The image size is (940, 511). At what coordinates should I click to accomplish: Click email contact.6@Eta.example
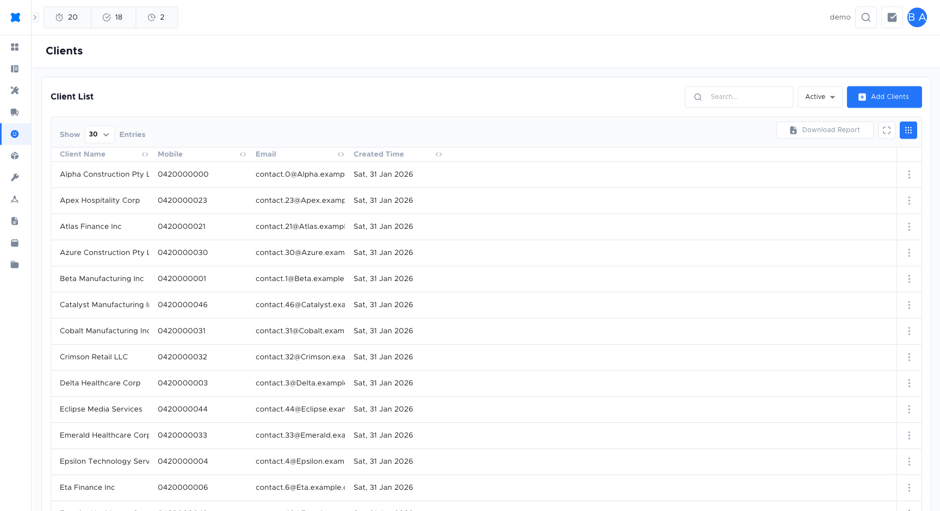pyautogui.click(x=300, y=488)
